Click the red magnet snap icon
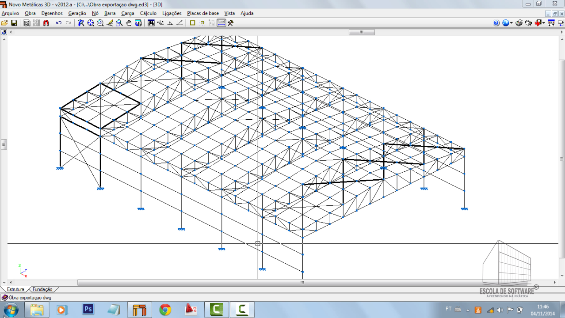Image resolution: width=565 pixels, height=318 pixels. 46,23
